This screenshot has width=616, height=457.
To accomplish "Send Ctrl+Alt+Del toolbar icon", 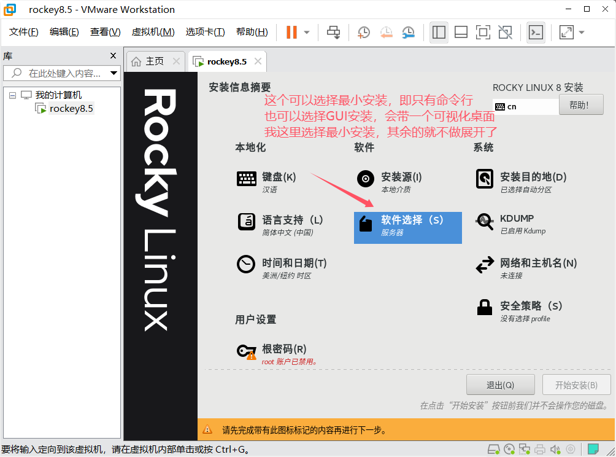I will click(x=333, y=32).
